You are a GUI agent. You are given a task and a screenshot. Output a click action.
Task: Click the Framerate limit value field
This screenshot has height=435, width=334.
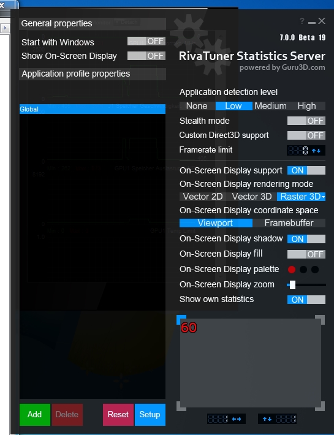(x=298, y=151)
